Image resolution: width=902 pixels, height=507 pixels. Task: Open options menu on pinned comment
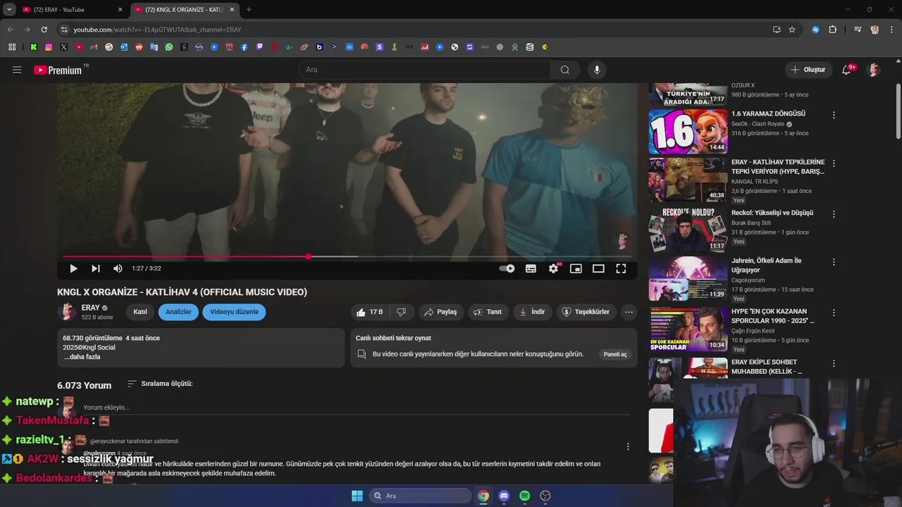click(628, 446)
